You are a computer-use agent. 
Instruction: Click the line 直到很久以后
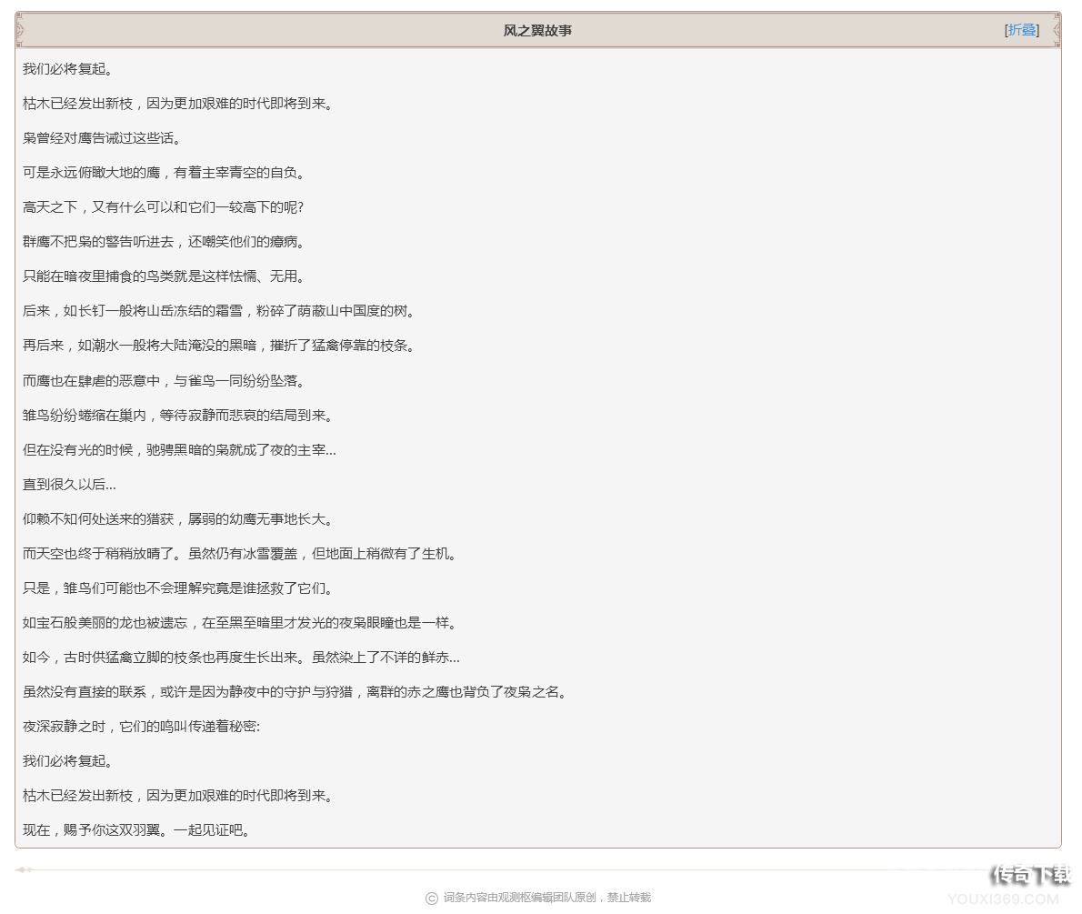pos(64,485)
